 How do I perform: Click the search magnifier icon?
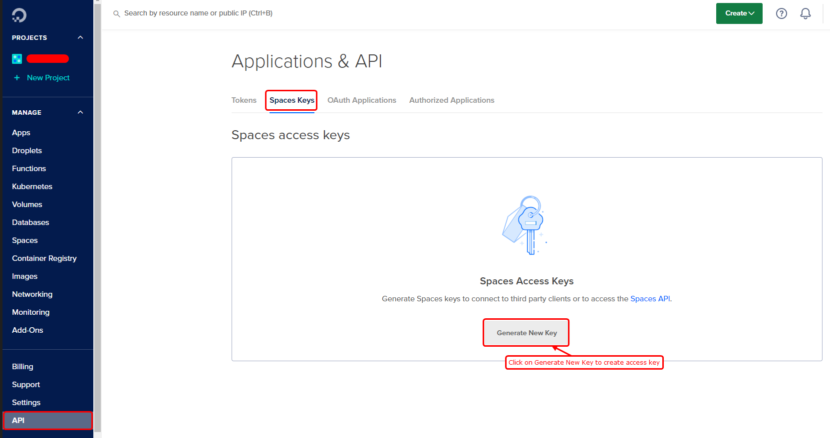point(117,14)
